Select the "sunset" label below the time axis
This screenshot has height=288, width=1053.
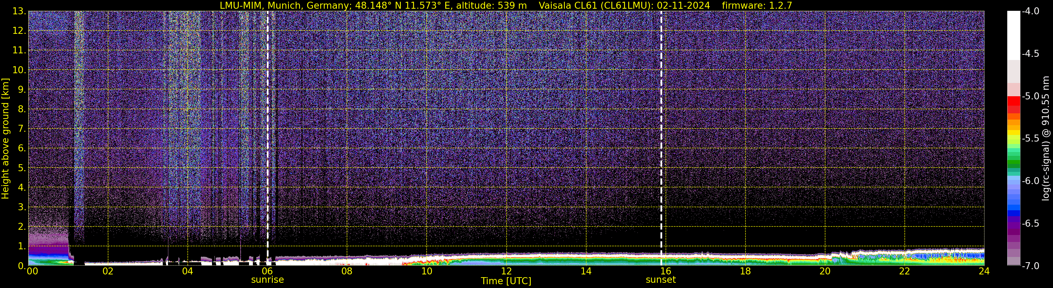point(660,280)
